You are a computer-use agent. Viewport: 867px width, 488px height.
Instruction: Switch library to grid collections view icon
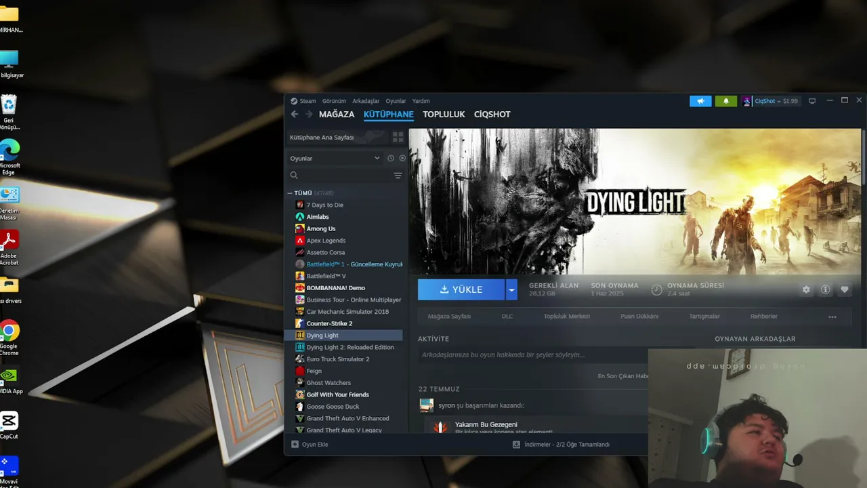pyautogui.click(x=398, y=137)
